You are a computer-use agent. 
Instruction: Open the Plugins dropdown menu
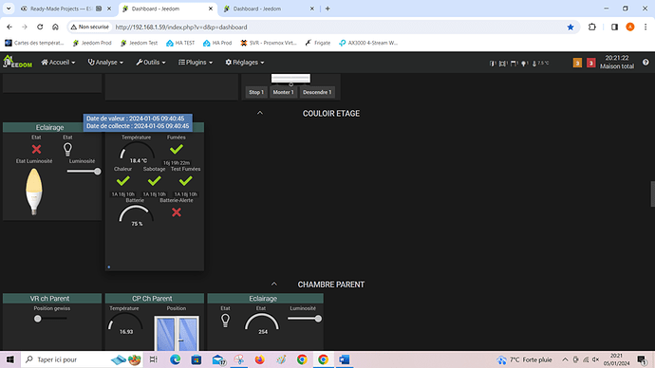pos(196,63)
